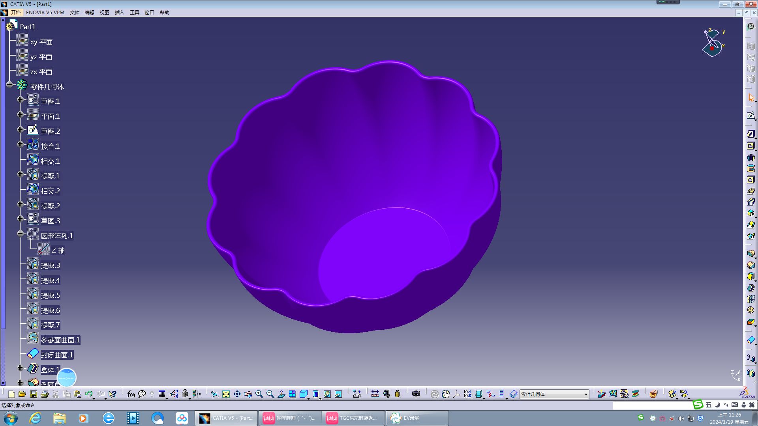Open the 视图 menu
Viewport: 758px width, 426px height.
(105, 13)
